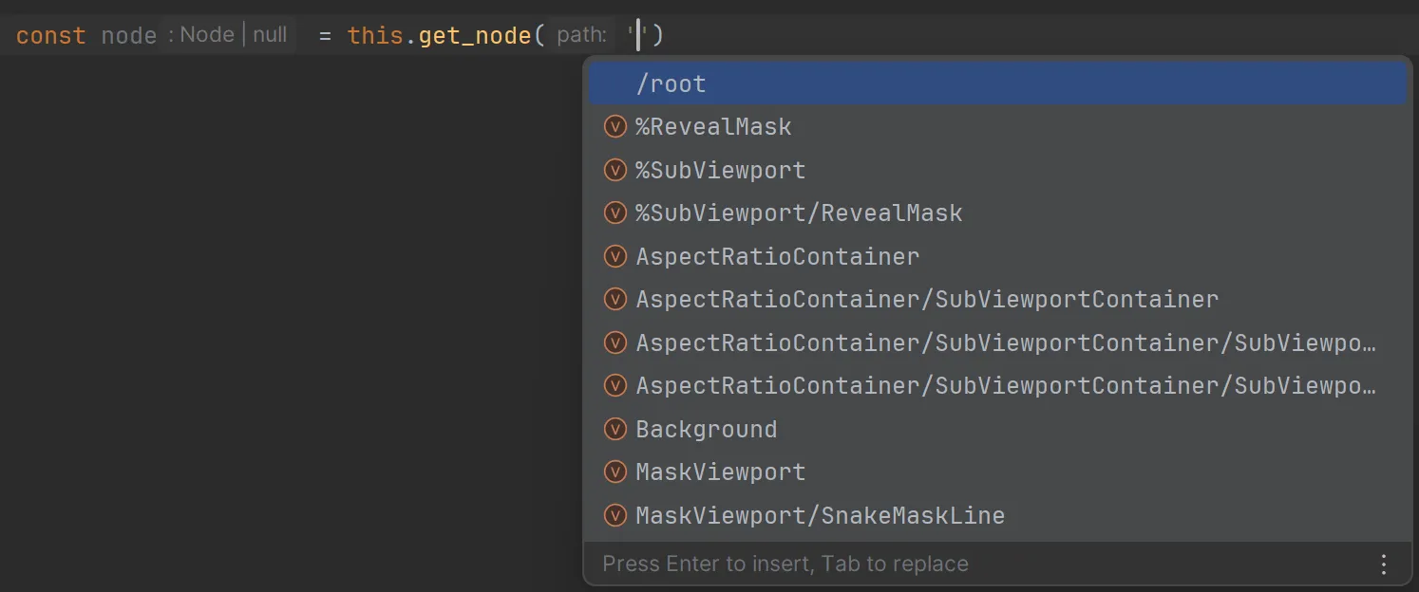Click the 'this' keyword in the code line

[375, 36]
